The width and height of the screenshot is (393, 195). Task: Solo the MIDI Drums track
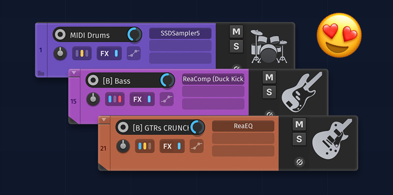(x=236, y=46)
